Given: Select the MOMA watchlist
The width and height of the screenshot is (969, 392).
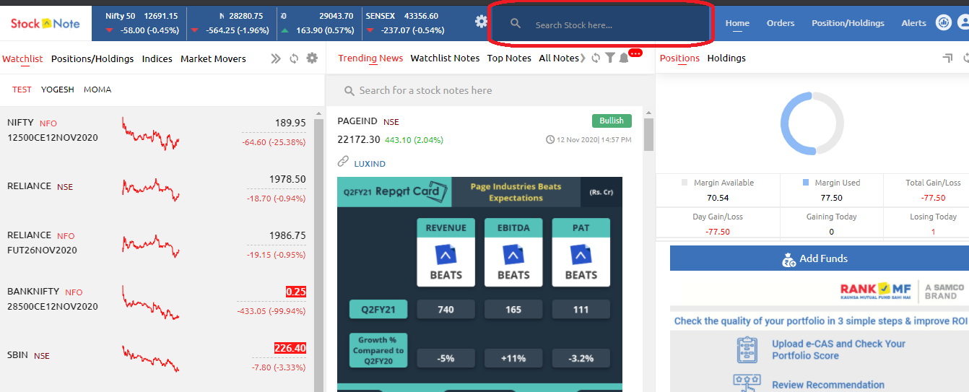Looking at the screenshot, I should [97, 90].
